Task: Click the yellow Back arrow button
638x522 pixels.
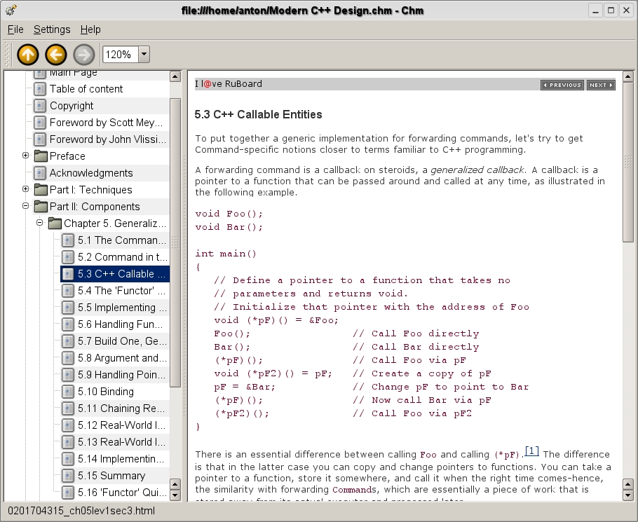Action: 56,55
